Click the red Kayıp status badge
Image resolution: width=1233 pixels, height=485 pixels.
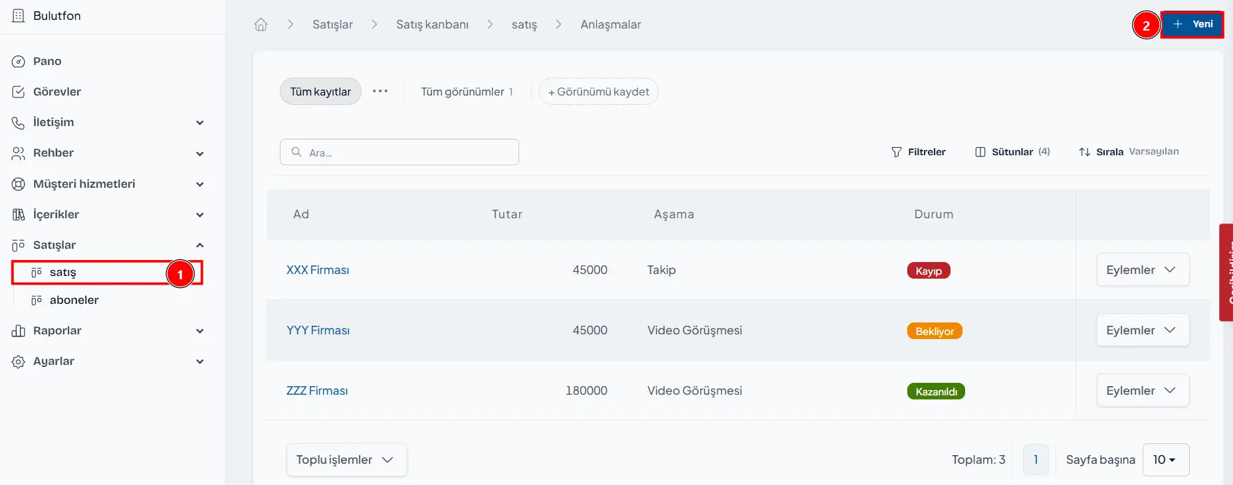929,271
